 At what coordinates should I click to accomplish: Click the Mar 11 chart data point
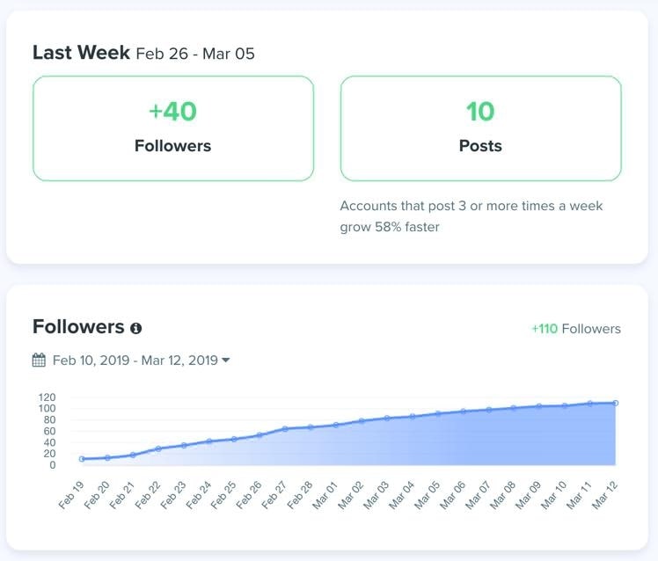pyautogui.click(x=590, y=404)
